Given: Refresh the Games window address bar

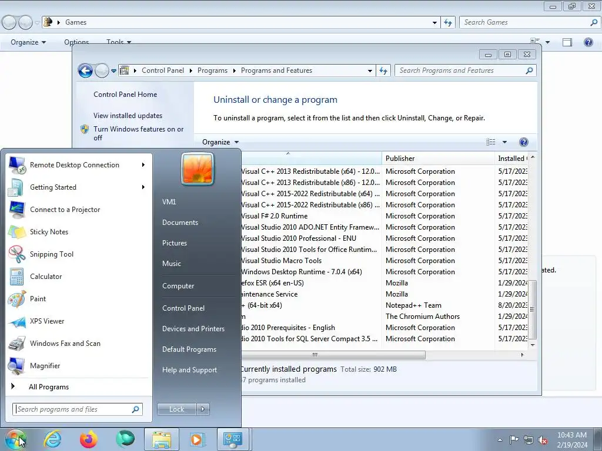Looking at the screenshot, I should [x=447, y=22].
